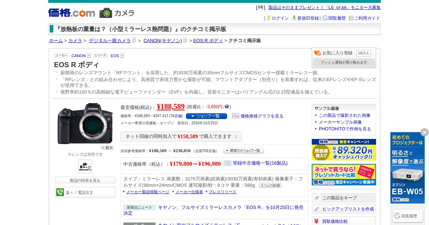The height and width of the screenshot is (225, 429).
Task: Click the blue help question mark icon
Action: pyautogui.click(x=227, y=106)
